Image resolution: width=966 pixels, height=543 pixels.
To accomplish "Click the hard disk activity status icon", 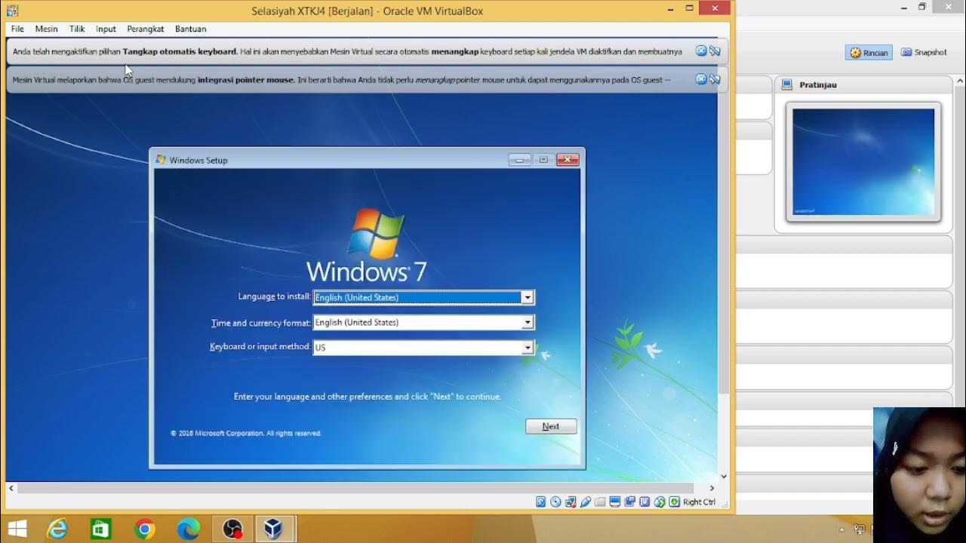I will click(x=540, y=502).
